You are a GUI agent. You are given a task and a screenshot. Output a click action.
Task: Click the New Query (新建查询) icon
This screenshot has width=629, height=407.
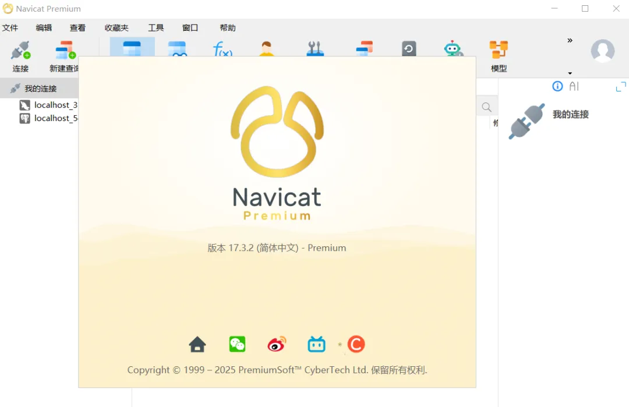click(65, 50)
